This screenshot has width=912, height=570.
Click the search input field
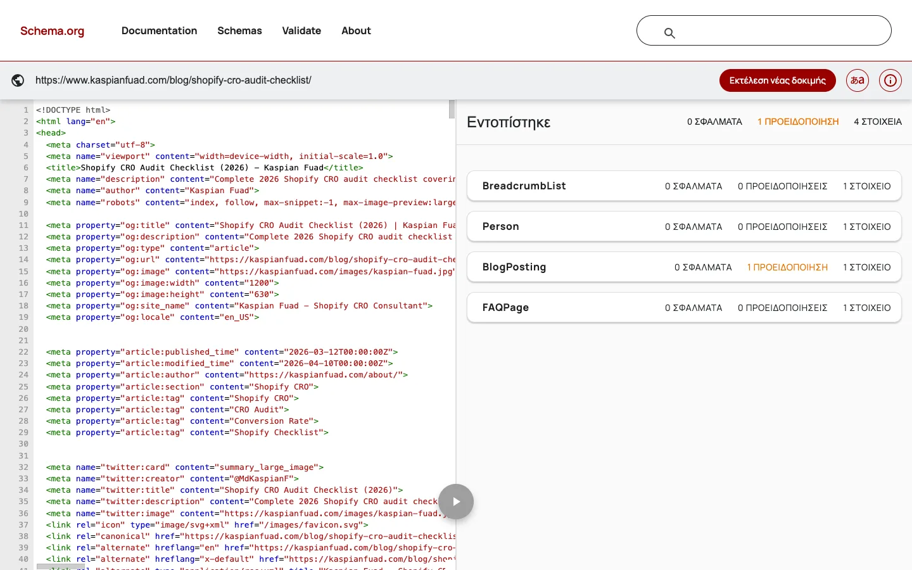[764, 30]
